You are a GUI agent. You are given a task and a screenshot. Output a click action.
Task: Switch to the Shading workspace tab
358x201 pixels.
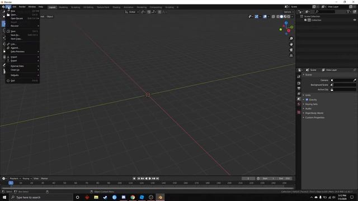coord(116,7)
